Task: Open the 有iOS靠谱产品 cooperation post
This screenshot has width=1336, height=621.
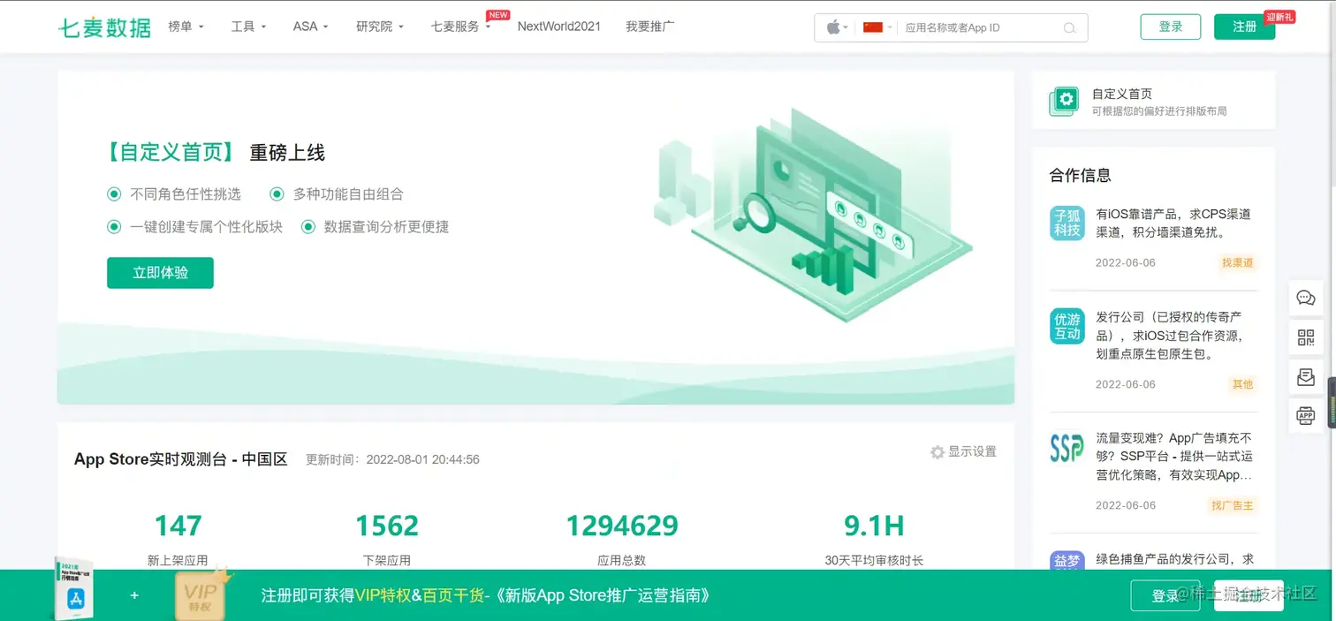Action: coord(1173,223)
